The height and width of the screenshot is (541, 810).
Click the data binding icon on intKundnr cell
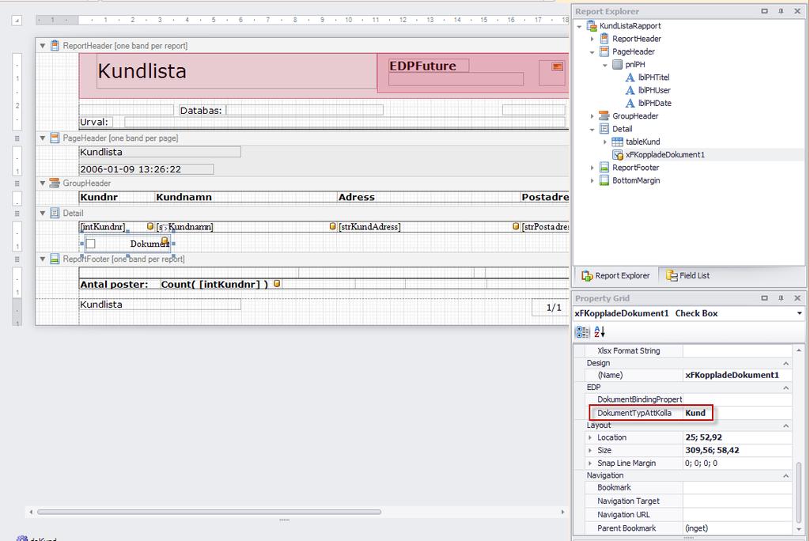pos(150,226)
